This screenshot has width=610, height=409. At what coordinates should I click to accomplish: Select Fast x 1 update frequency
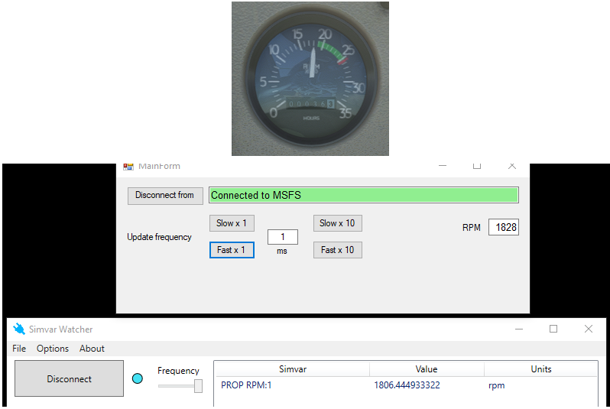click(232, 250)
